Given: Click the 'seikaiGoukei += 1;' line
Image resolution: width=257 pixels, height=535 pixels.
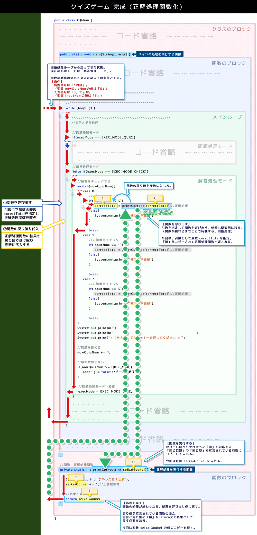Looking at the screenshot, I should click(82, 484).
